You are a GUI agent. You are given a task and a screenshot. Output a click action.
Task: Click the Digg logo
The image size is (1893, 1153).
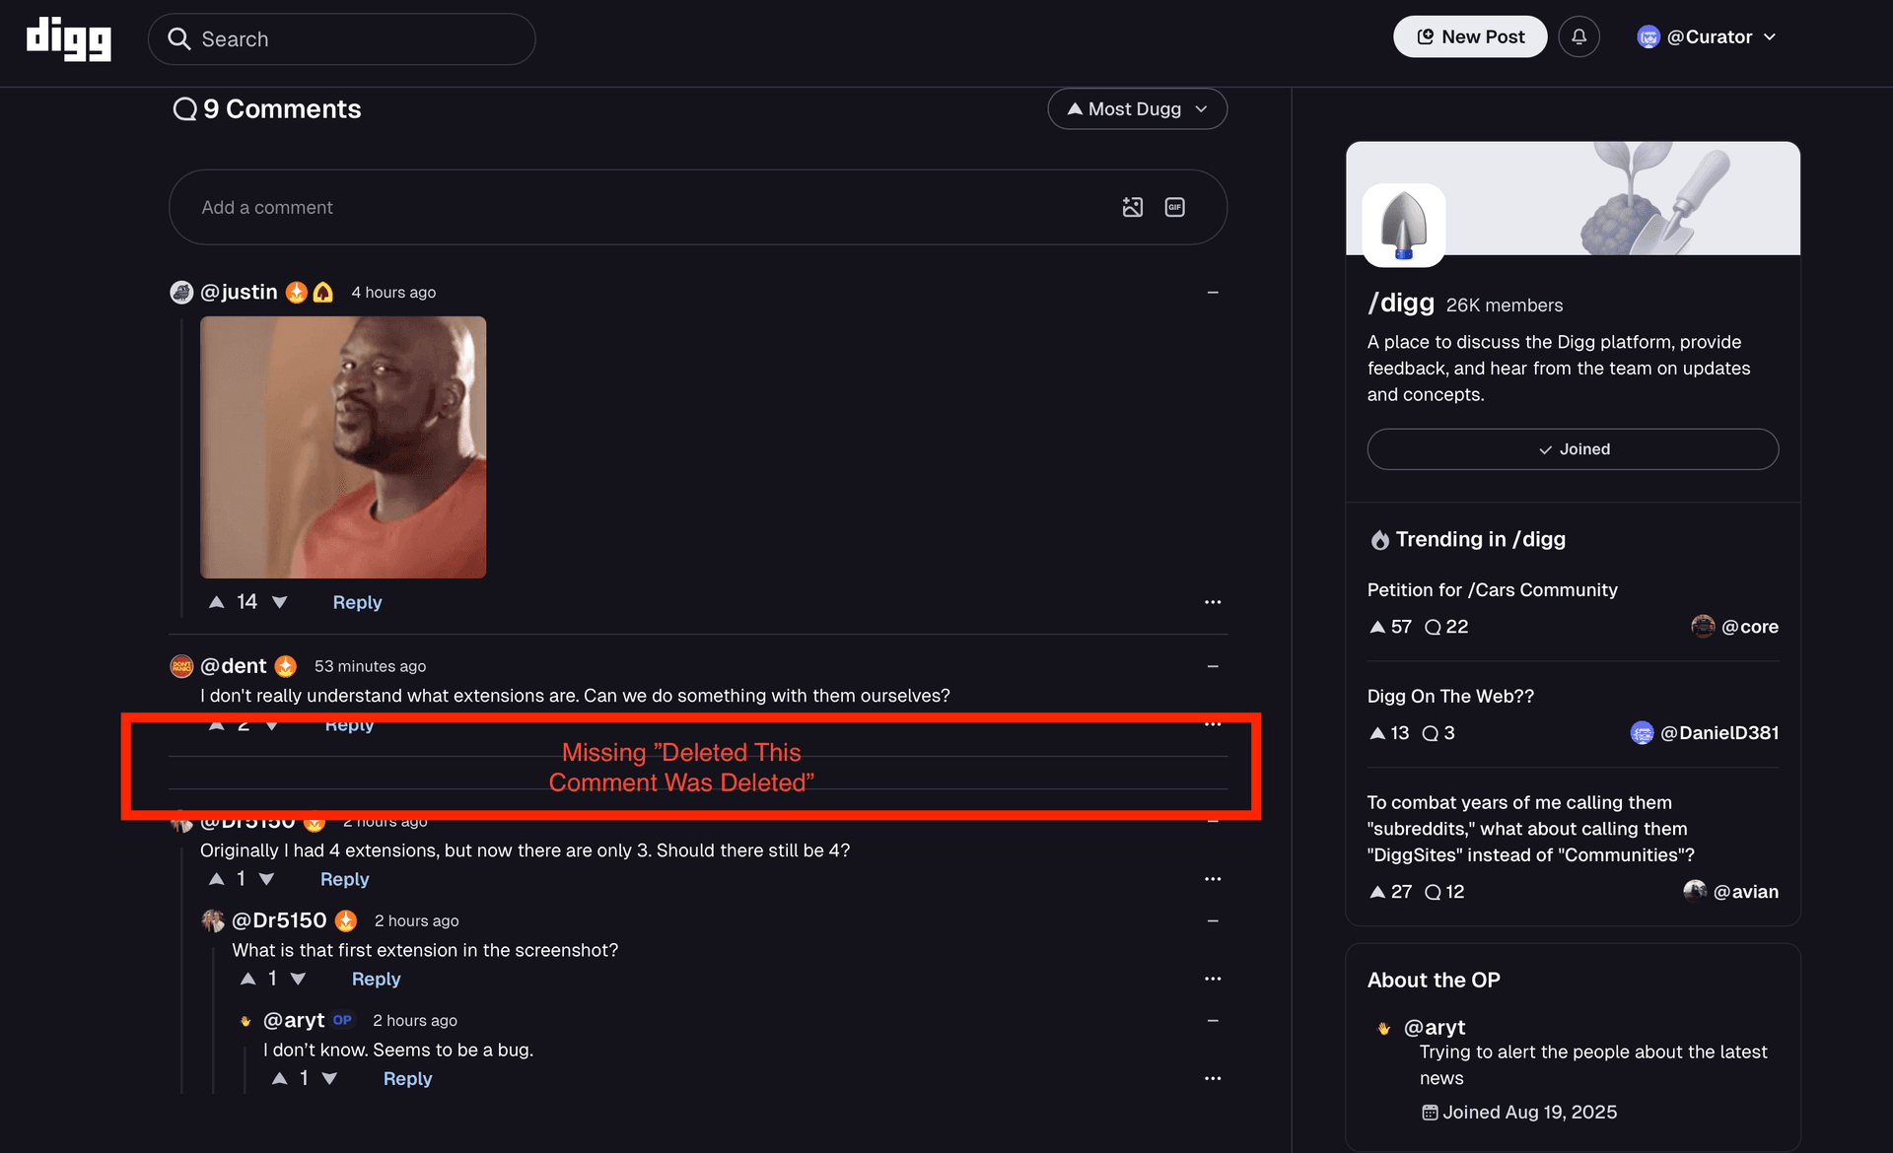[68, 38]
